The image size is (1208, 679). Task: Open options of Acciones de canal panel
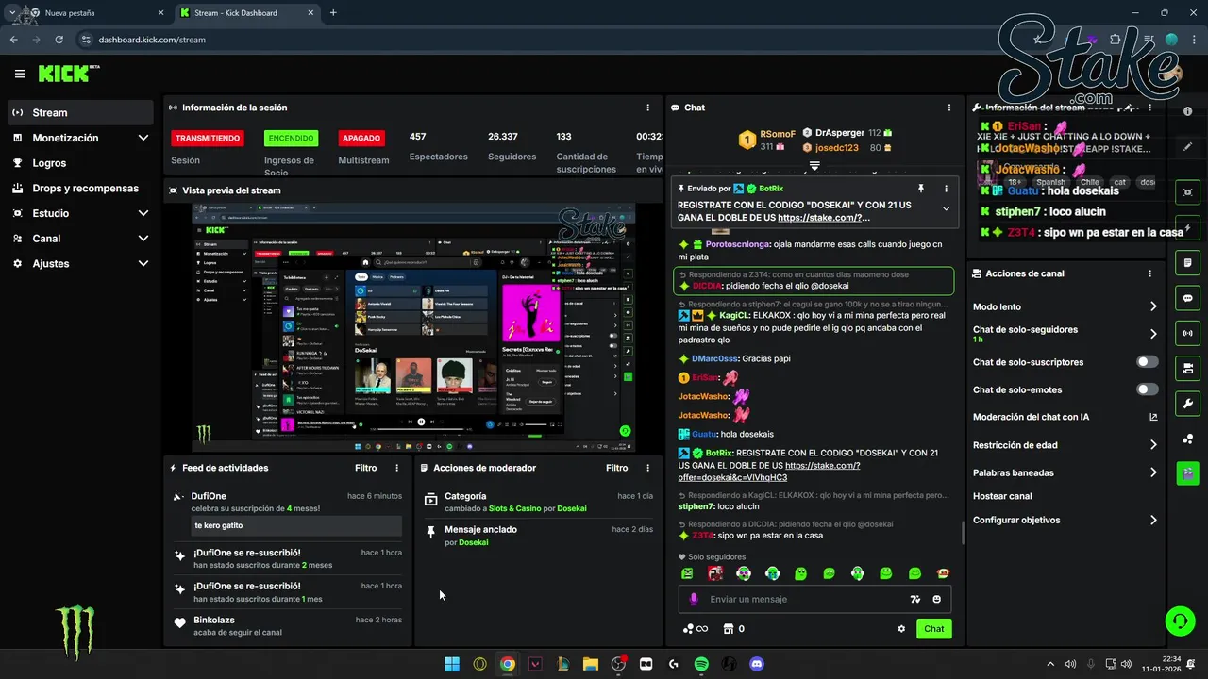tap(1149, 273)
